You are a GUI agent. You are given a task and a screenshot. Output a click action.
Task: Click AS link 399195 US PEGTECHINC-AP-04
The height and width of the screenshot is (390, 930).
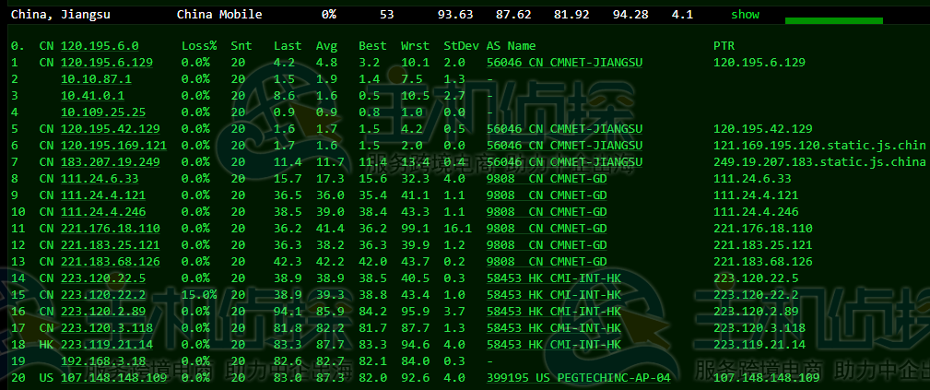[579, 378]
